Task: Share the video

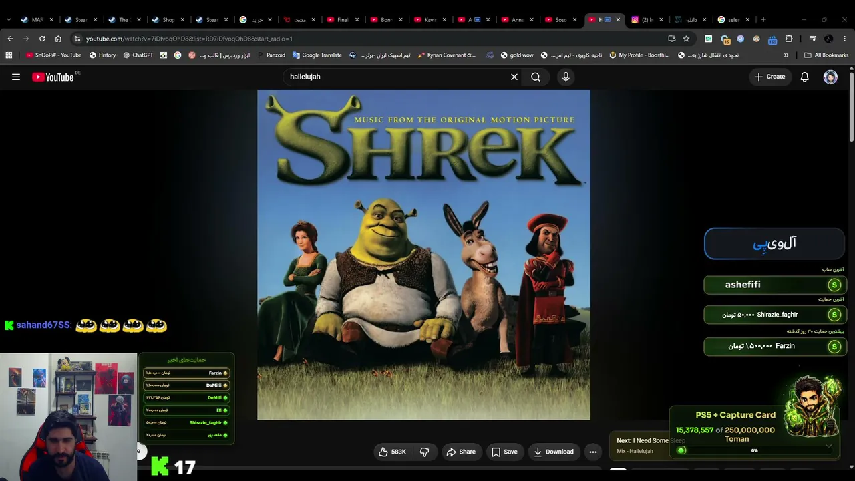Action: (x=461, y=452)
